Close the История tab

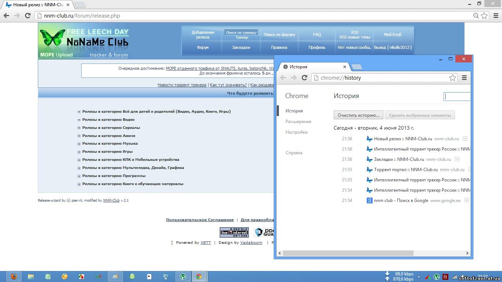click(345, 67)
